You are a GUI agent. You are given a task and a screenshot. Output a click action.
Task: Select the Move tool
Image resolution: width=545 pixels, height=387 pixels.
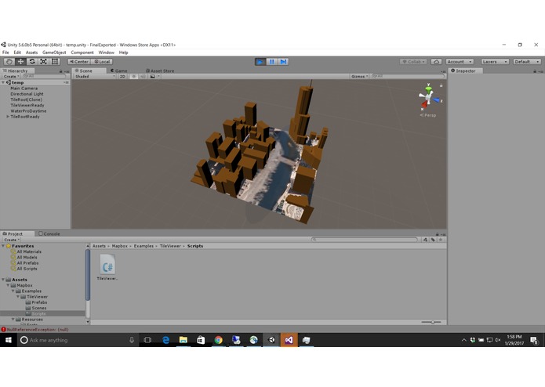[20, 61]
